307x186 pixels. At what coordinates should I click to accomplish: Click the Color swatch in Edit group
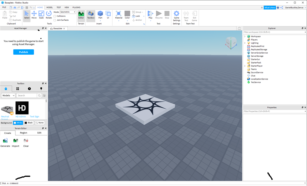coord(127,13)
